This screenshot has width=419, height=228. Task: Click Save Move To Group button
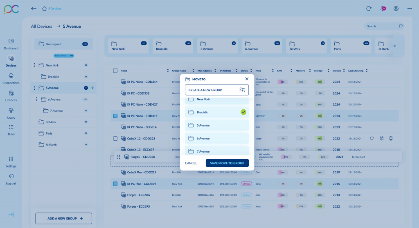coord(227,163)
